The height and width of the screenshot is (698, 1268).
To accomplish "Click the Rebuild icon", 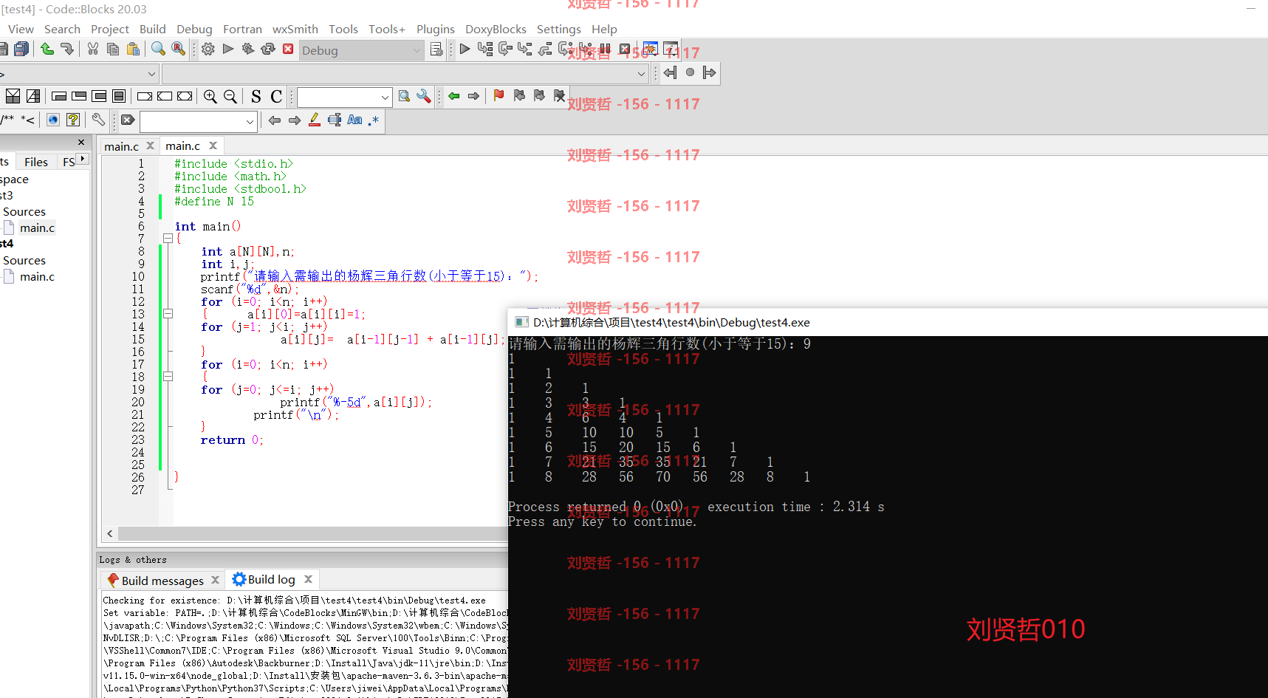I will (268, 49).
